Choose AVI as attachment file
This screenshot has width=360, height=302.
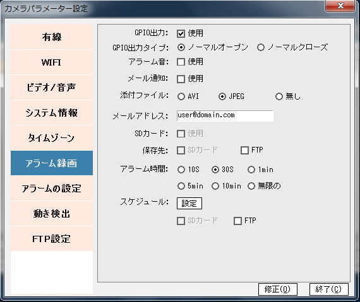pyautogui.click(x=181, y=96)
